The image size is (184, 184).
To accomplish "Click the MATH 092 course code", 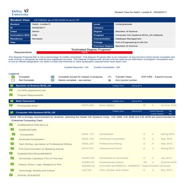I will 88,105.
